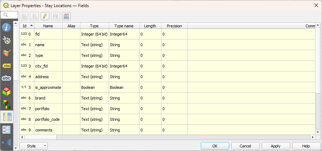The height and width of the screenshot is (151, 322).
Task: Open the Symbology paintbrush icon
Action: click(6, 53)
